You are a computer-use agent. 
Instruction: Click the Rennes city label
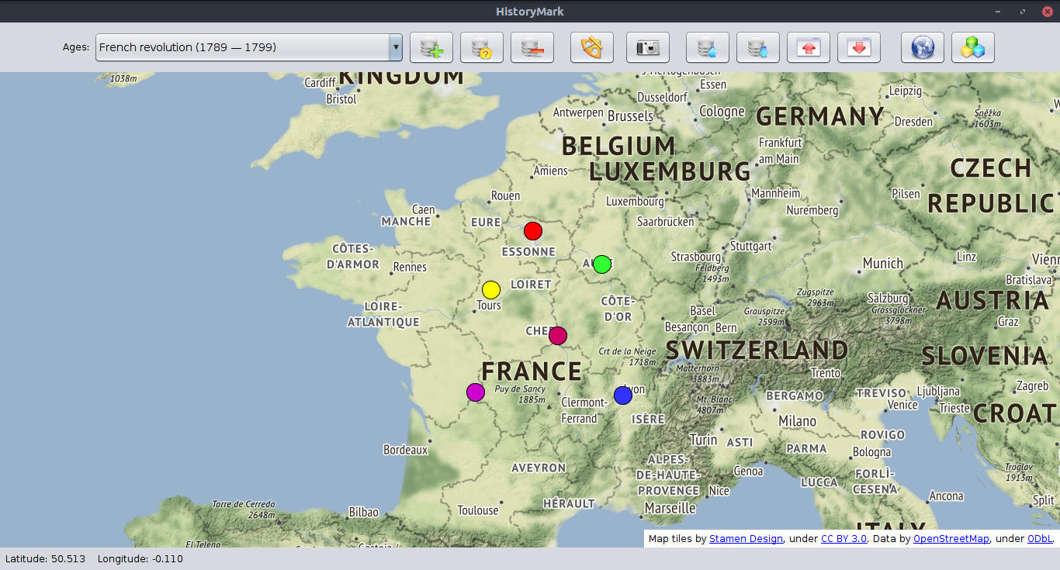(410, 267)
